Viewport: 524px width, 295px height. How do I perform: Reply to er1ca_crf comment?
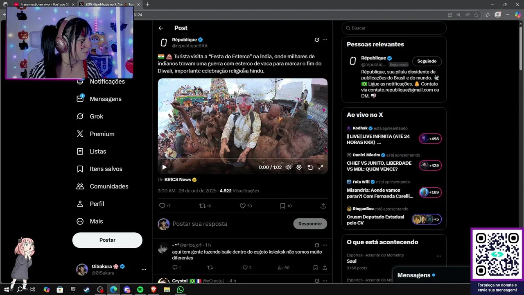(x=175, y=268)
